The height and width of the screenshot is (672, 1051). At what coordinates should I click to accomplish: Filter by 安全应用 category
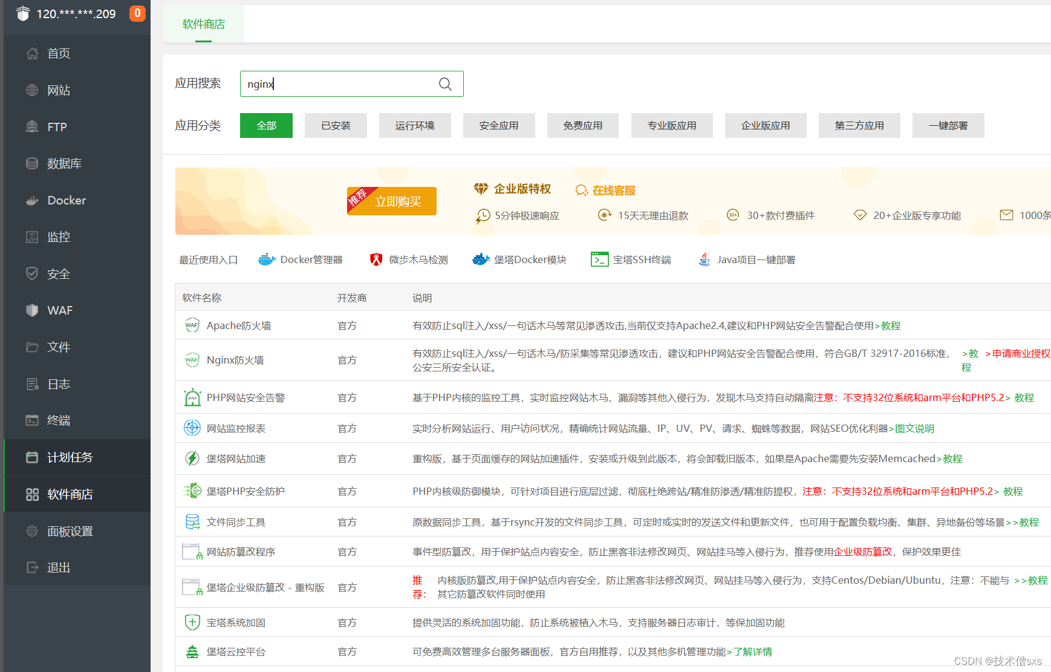499,125
